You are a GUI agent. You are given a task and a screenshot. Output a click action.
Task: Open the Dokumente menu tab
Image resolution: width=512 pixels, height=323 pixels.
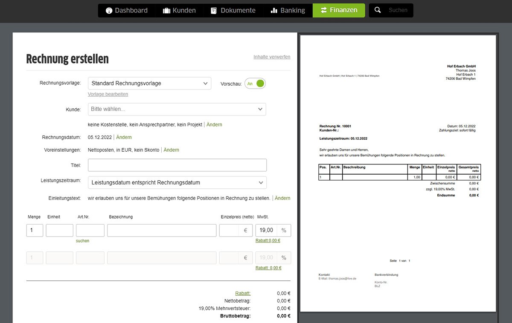[x=233, y=10]
